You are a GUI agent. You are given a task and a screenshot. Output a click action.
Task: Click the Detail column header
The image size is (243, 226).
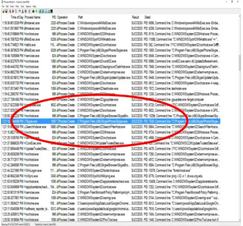[147, 17]
